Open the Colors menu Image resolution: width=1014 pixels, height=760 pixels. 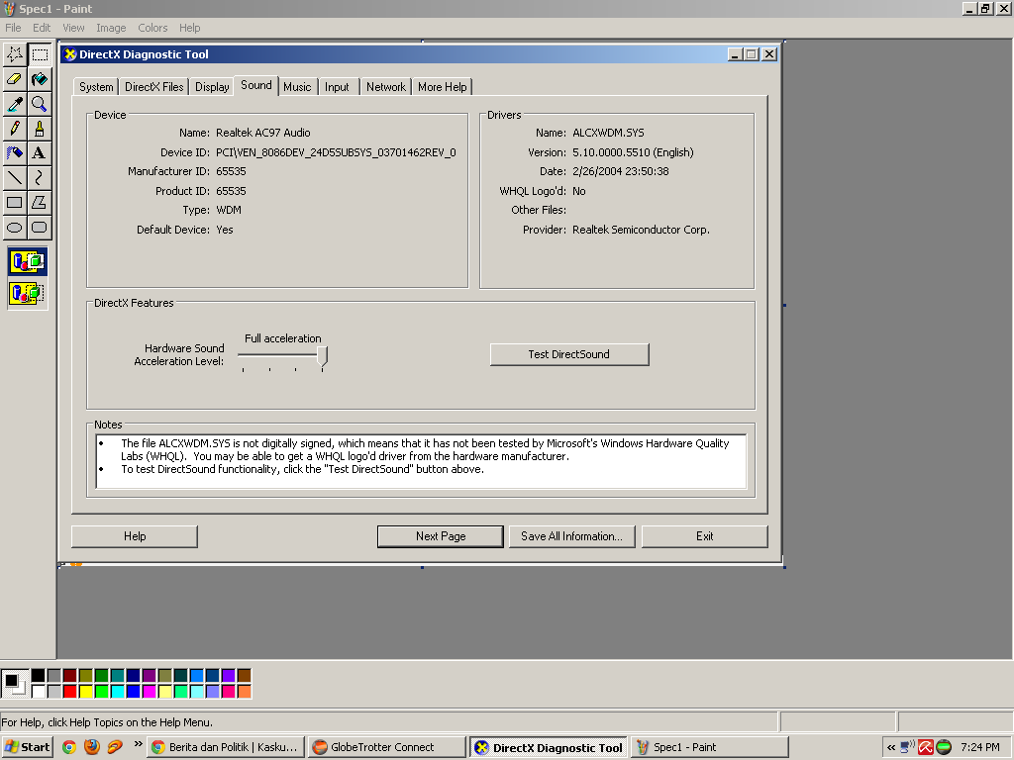(152, 28)
